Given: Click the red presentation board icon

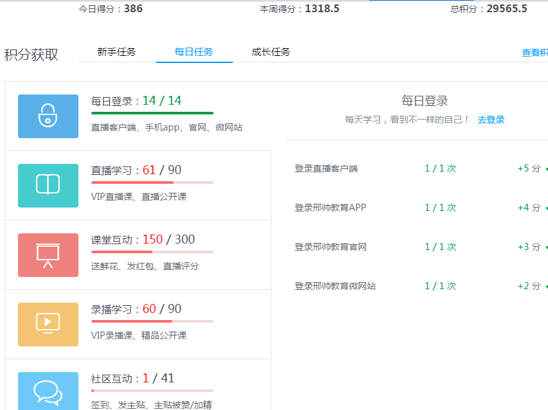Looking at the screenshot, I should pos(48,254).
